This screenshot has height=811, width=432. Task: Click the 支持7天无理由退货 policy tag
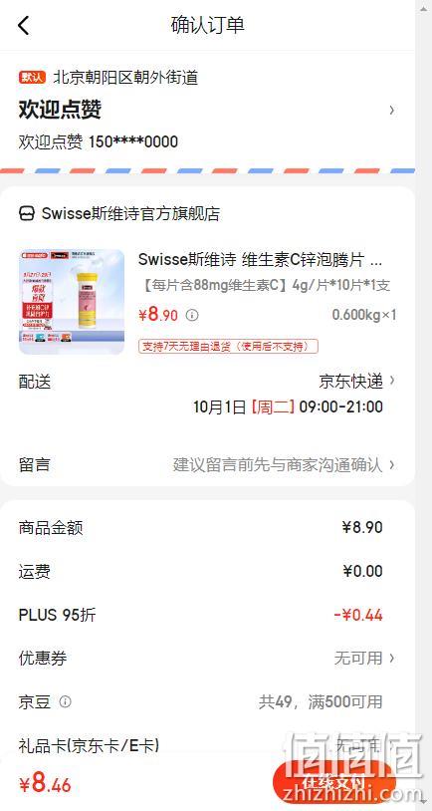tap(228, 346)
